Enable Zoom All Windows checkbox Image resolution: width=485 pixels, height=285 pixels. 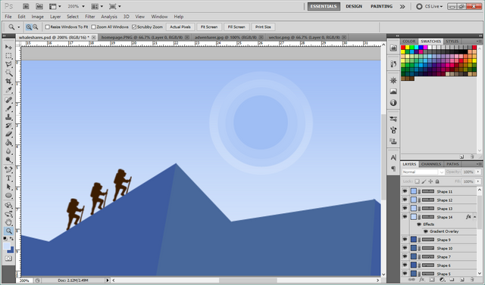click(93, 27)
